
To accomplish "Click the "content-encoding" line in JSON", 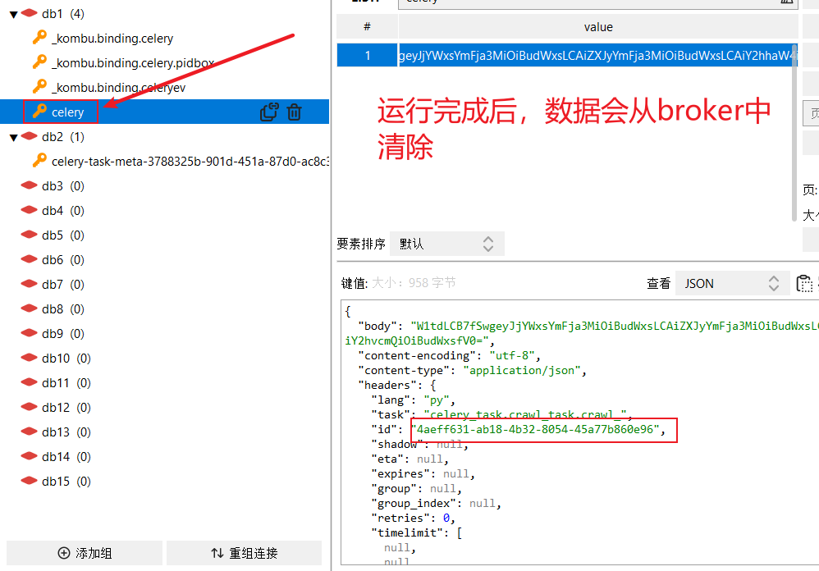I will coord(449,356).
